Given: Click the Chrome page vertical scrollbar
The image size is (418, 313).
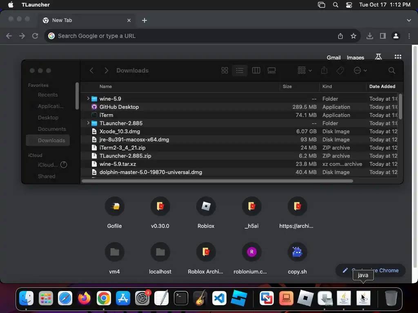Looking at the screenshot, I should pyautogui.click(x=415, y=156).
